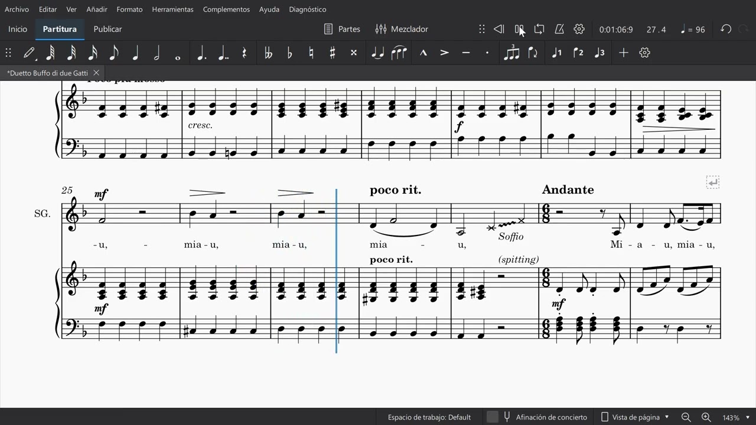Open the Diagnóstico menu

click(x=308, y=9)
